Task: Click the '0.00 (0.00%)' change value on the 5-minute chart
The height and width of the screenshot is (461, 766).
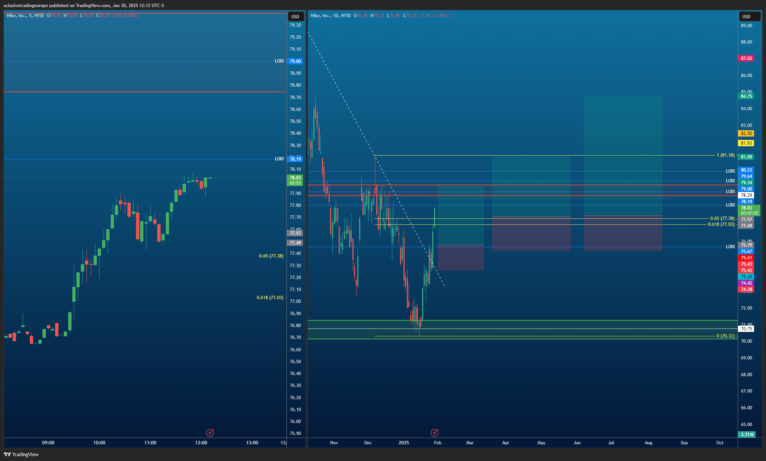Action: pos(125,16)
